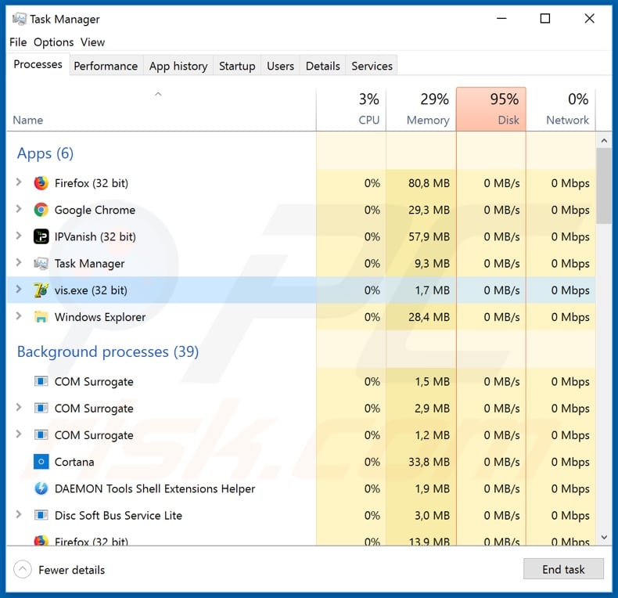The height and width of the screenshot is (598, 618).
Task: Select the Processes tab
Action: click(x=38, y=64)
